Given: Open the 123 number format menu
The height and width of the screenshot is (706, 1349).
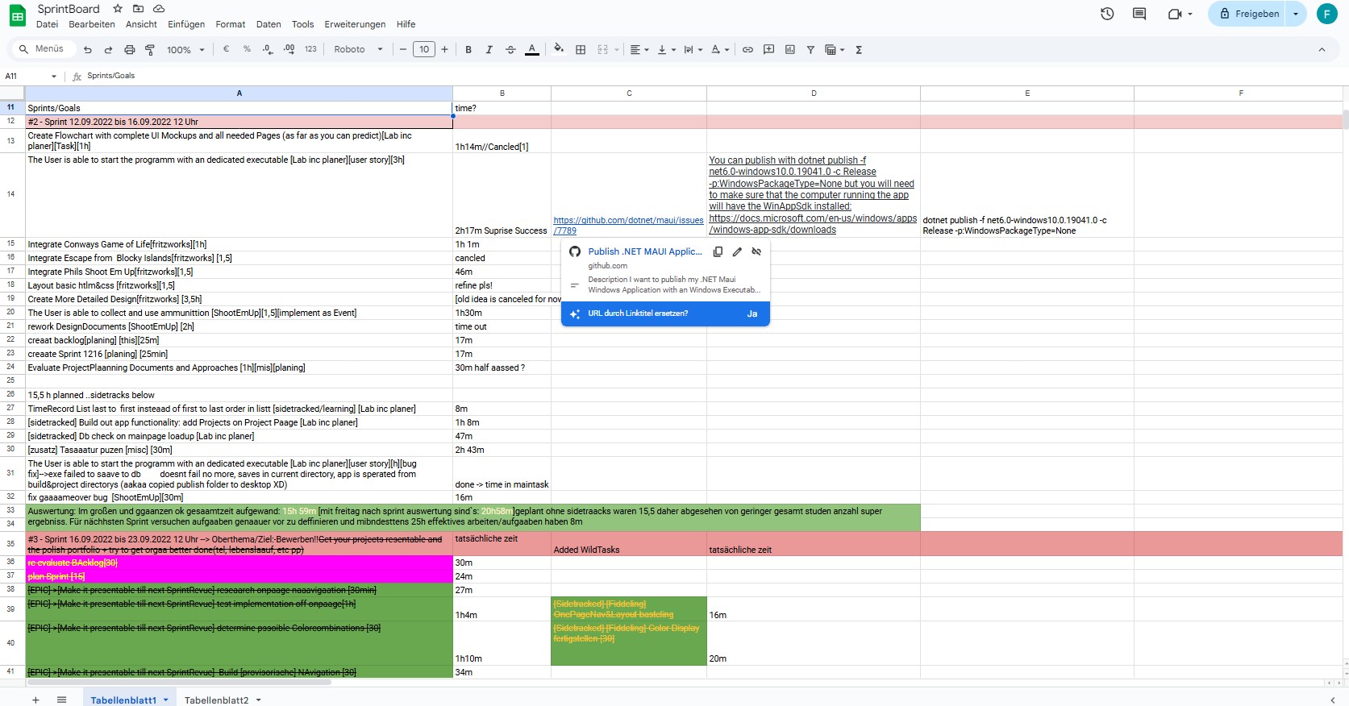Looking at the screenshot, I should click(310, 49).
